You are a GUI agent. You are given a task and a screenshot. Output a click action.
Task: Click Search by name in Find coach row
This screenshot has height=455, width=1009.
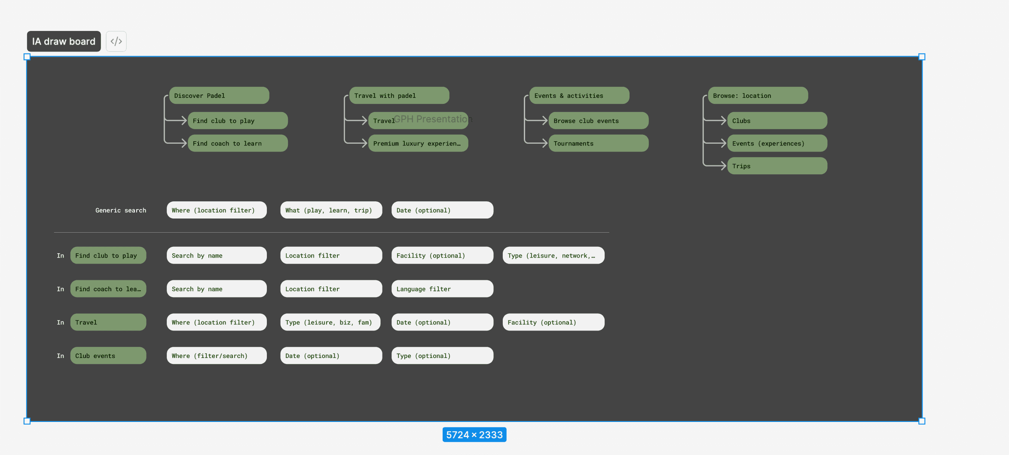217,289
